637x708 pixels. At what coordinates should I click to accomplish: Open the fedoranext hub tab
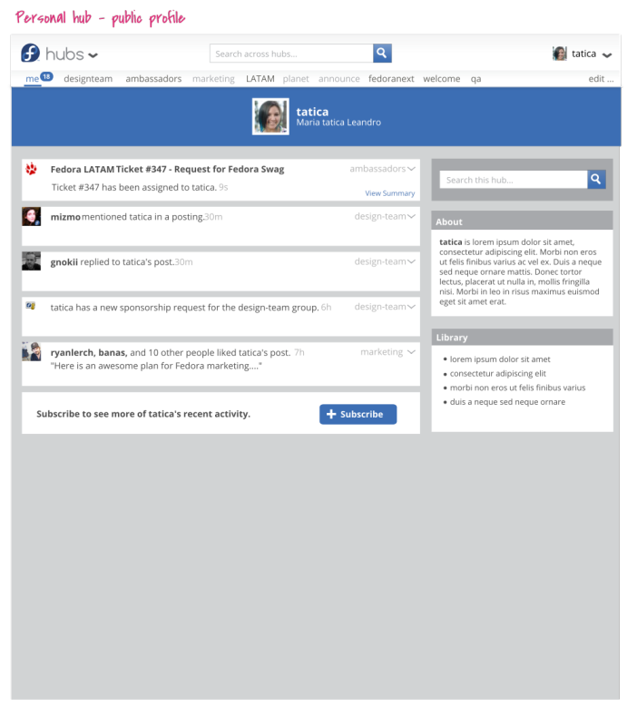click(x=391, y=79)
